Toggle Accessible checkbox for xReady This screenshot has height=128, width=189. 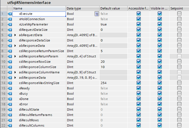coord(139,88)
